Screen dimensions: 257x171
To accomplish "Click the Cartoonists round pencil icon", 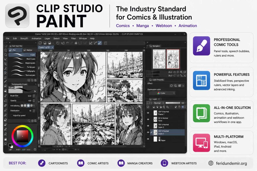I will (42, 163).
